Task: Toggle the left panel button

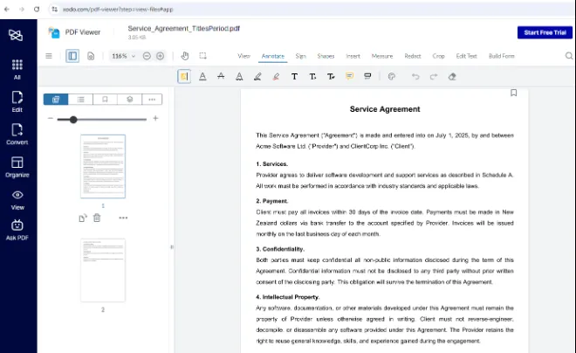Action: click(x=72, y=56)
